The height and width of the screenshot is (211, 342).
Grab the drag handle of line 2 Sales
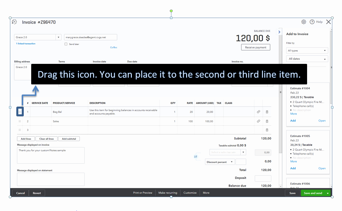pos(20,121)
